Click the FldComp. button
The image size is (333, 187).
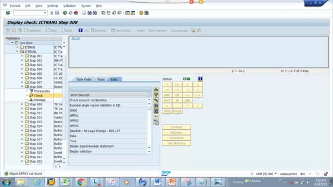[x=176, y=132]
